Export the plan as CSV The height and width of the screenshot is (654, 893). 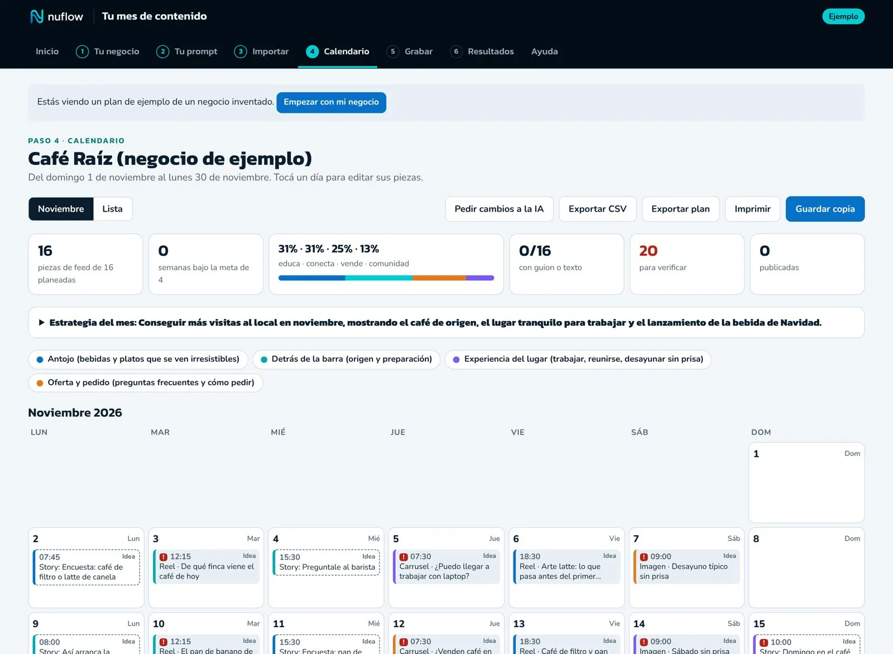[597, 209]
